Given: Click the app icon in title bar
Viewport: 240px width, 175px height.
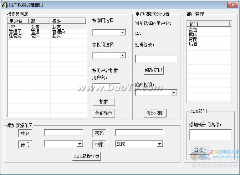Looking at the screenshot, I should coord(5,5).
